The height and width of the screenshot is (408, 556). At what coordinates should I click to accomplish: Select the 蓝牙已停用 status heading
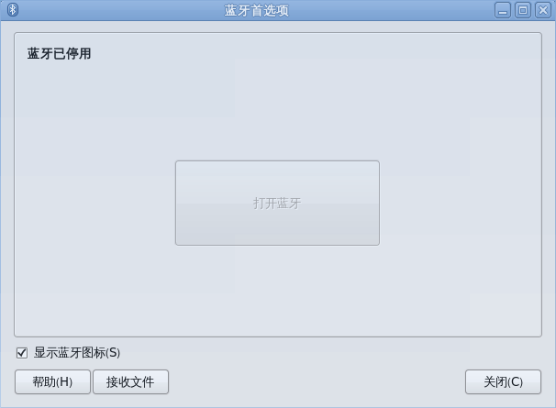click(60, 54)
